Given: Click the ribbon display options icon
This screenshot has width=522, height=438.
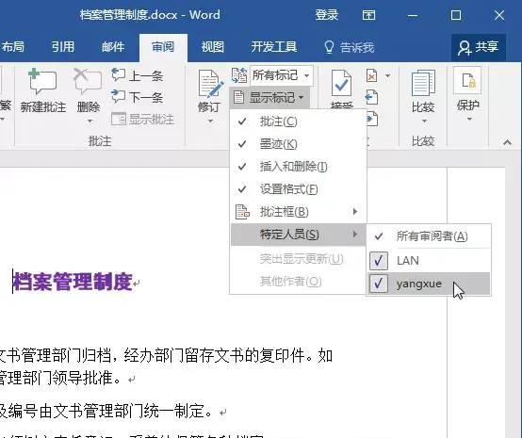Looking at the screenshot, I should [x=368, y=15].
